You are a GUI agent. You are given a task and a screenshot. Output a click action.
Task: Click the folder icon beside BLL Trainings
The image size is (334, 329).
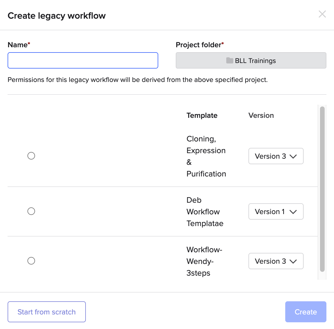click(230, 60)
